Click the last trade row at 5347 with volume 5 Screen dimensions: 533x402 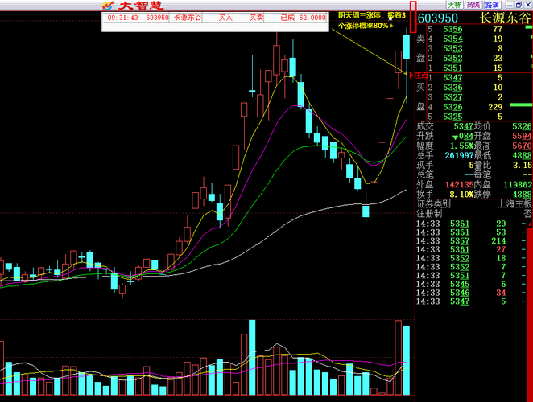point(471,301)
